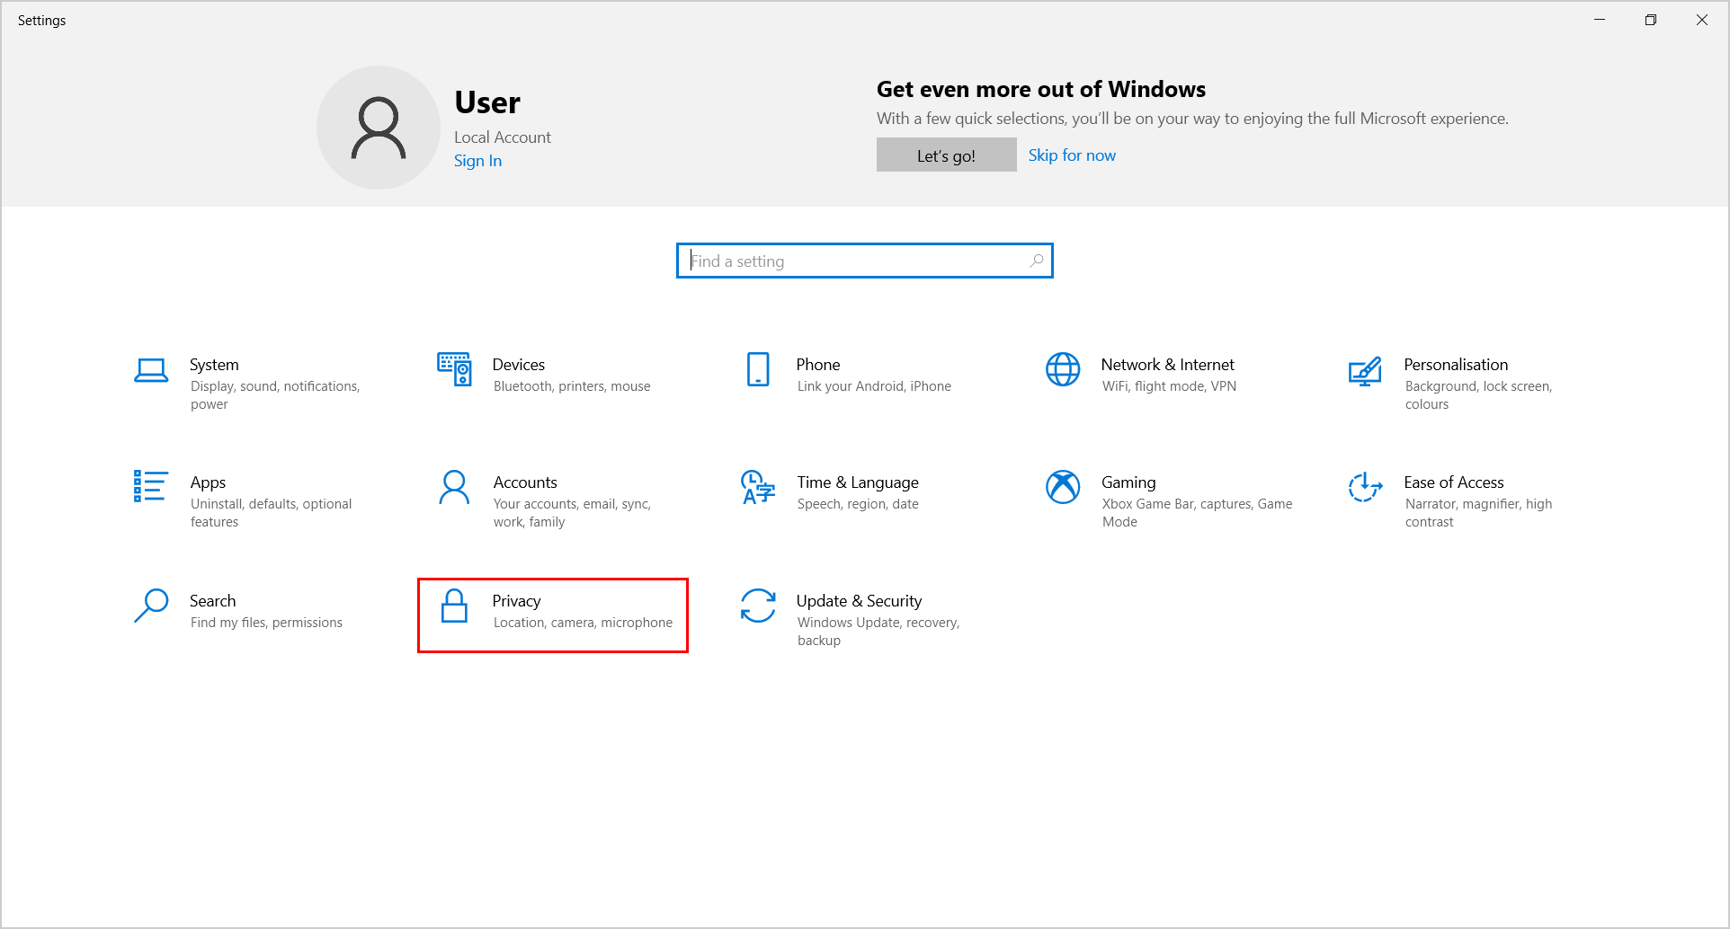Open the Personalisation icon
The image size is (1730, 929).
click(x=1365, y=370)
